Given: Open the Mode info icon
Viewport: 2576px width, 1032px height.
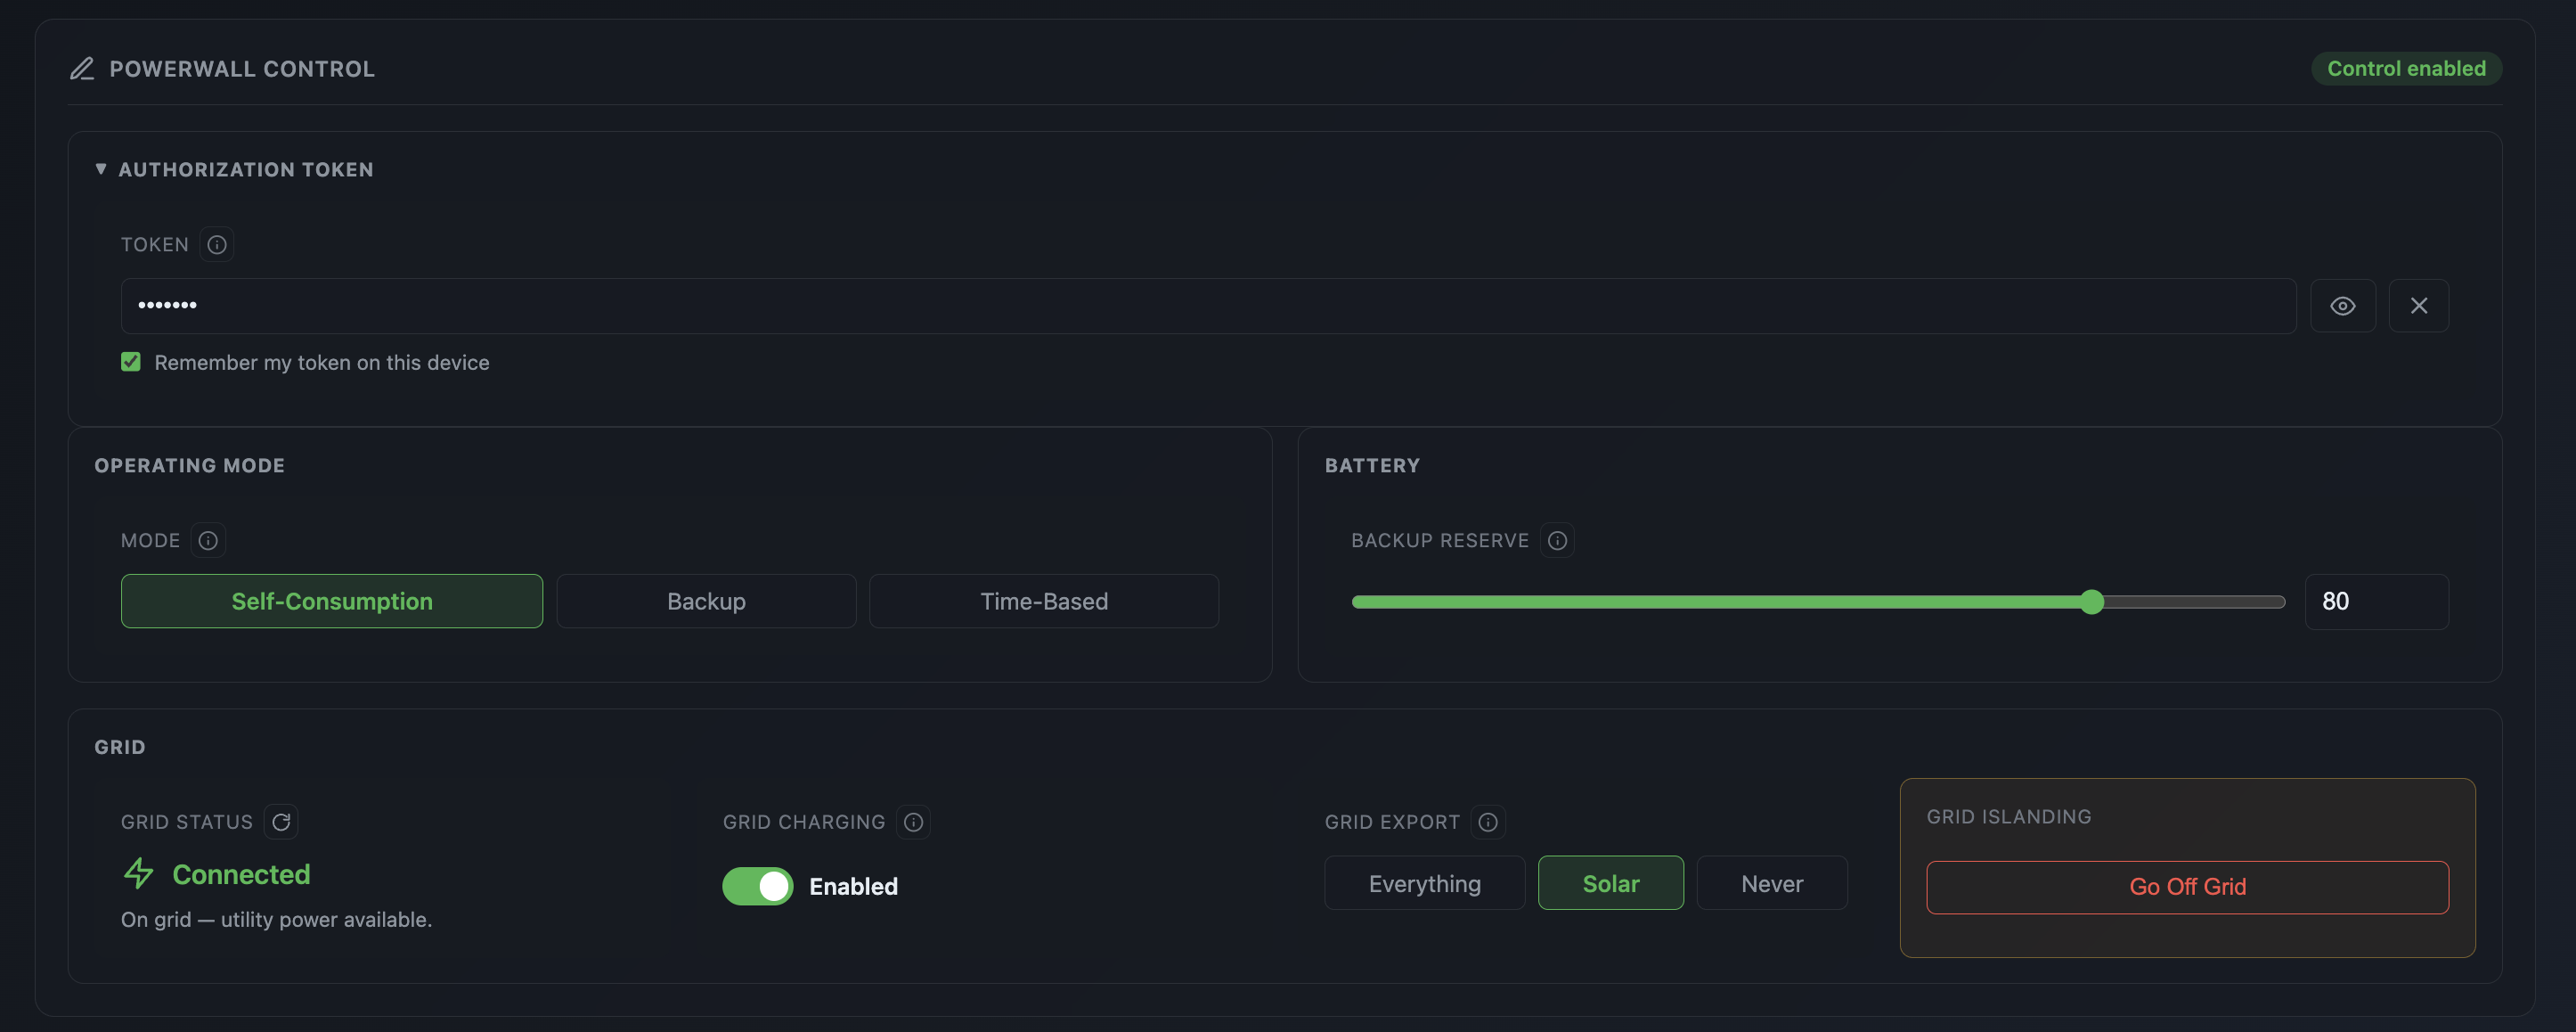Looking at the screenshot, I should 208,541.
